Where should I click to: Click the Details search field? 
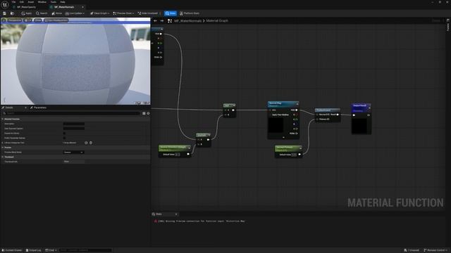[71, 113]
